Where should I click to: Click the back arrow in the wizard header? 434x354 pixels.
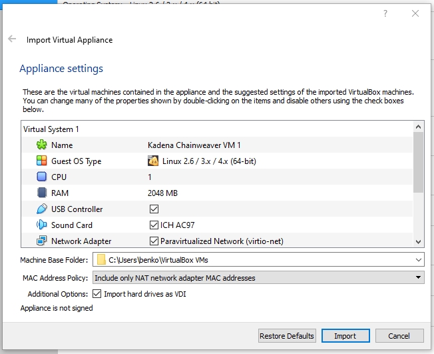point(12,39)
